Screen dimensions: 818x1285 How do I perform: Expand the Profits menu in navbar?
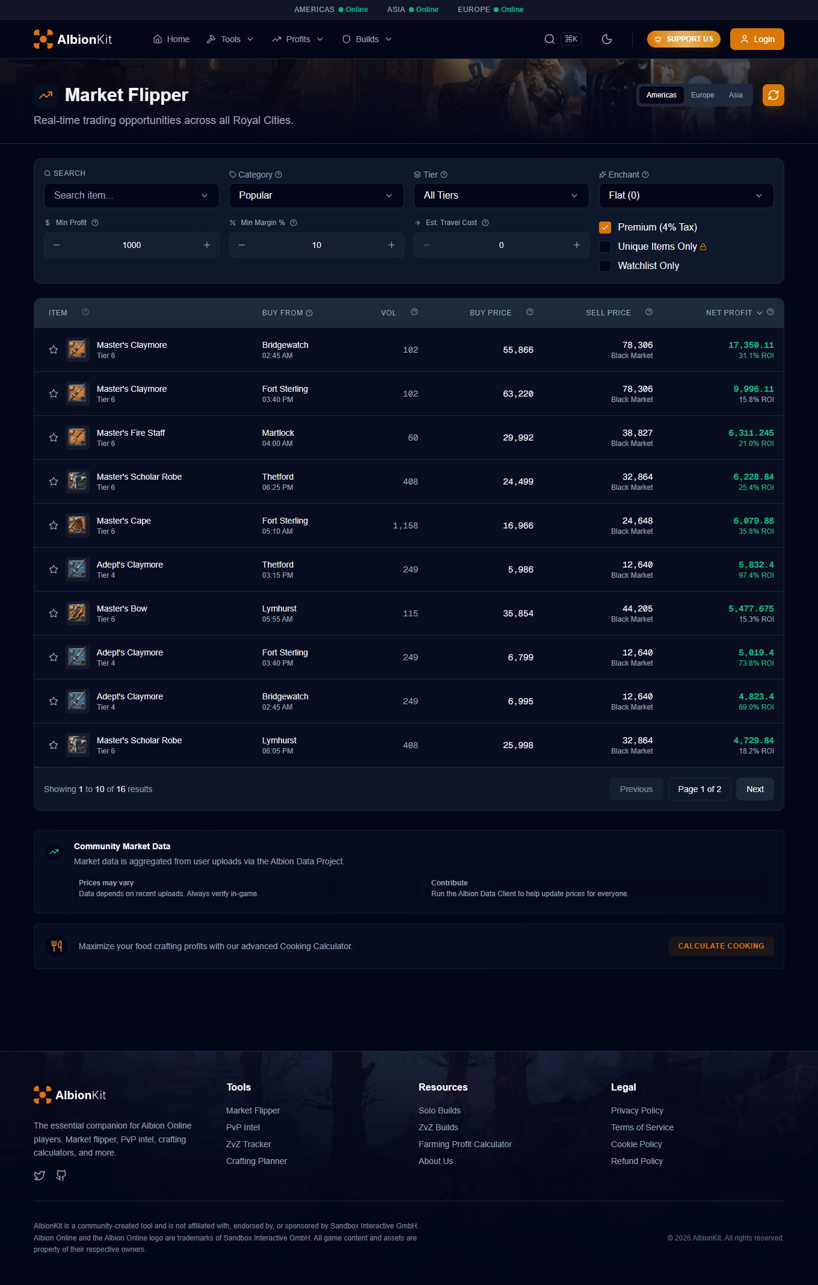tap(298, 39)
